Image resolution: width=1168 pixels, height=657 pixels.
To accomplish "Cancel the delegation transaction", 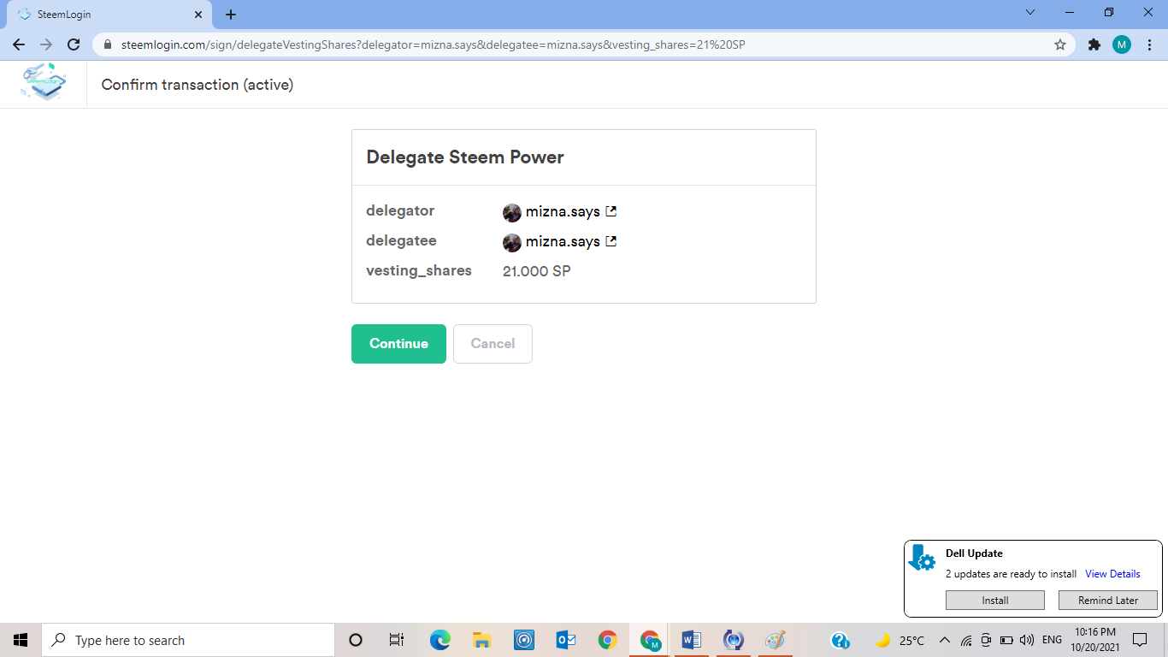I will tap(493, 344).
